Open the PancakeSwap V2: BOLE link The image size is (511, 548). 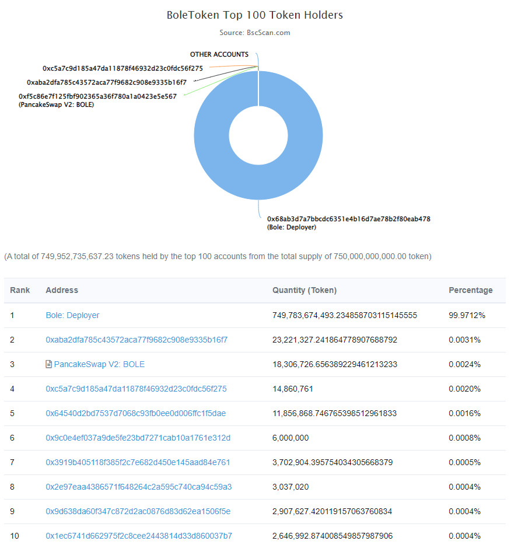(x=99, y=364)
